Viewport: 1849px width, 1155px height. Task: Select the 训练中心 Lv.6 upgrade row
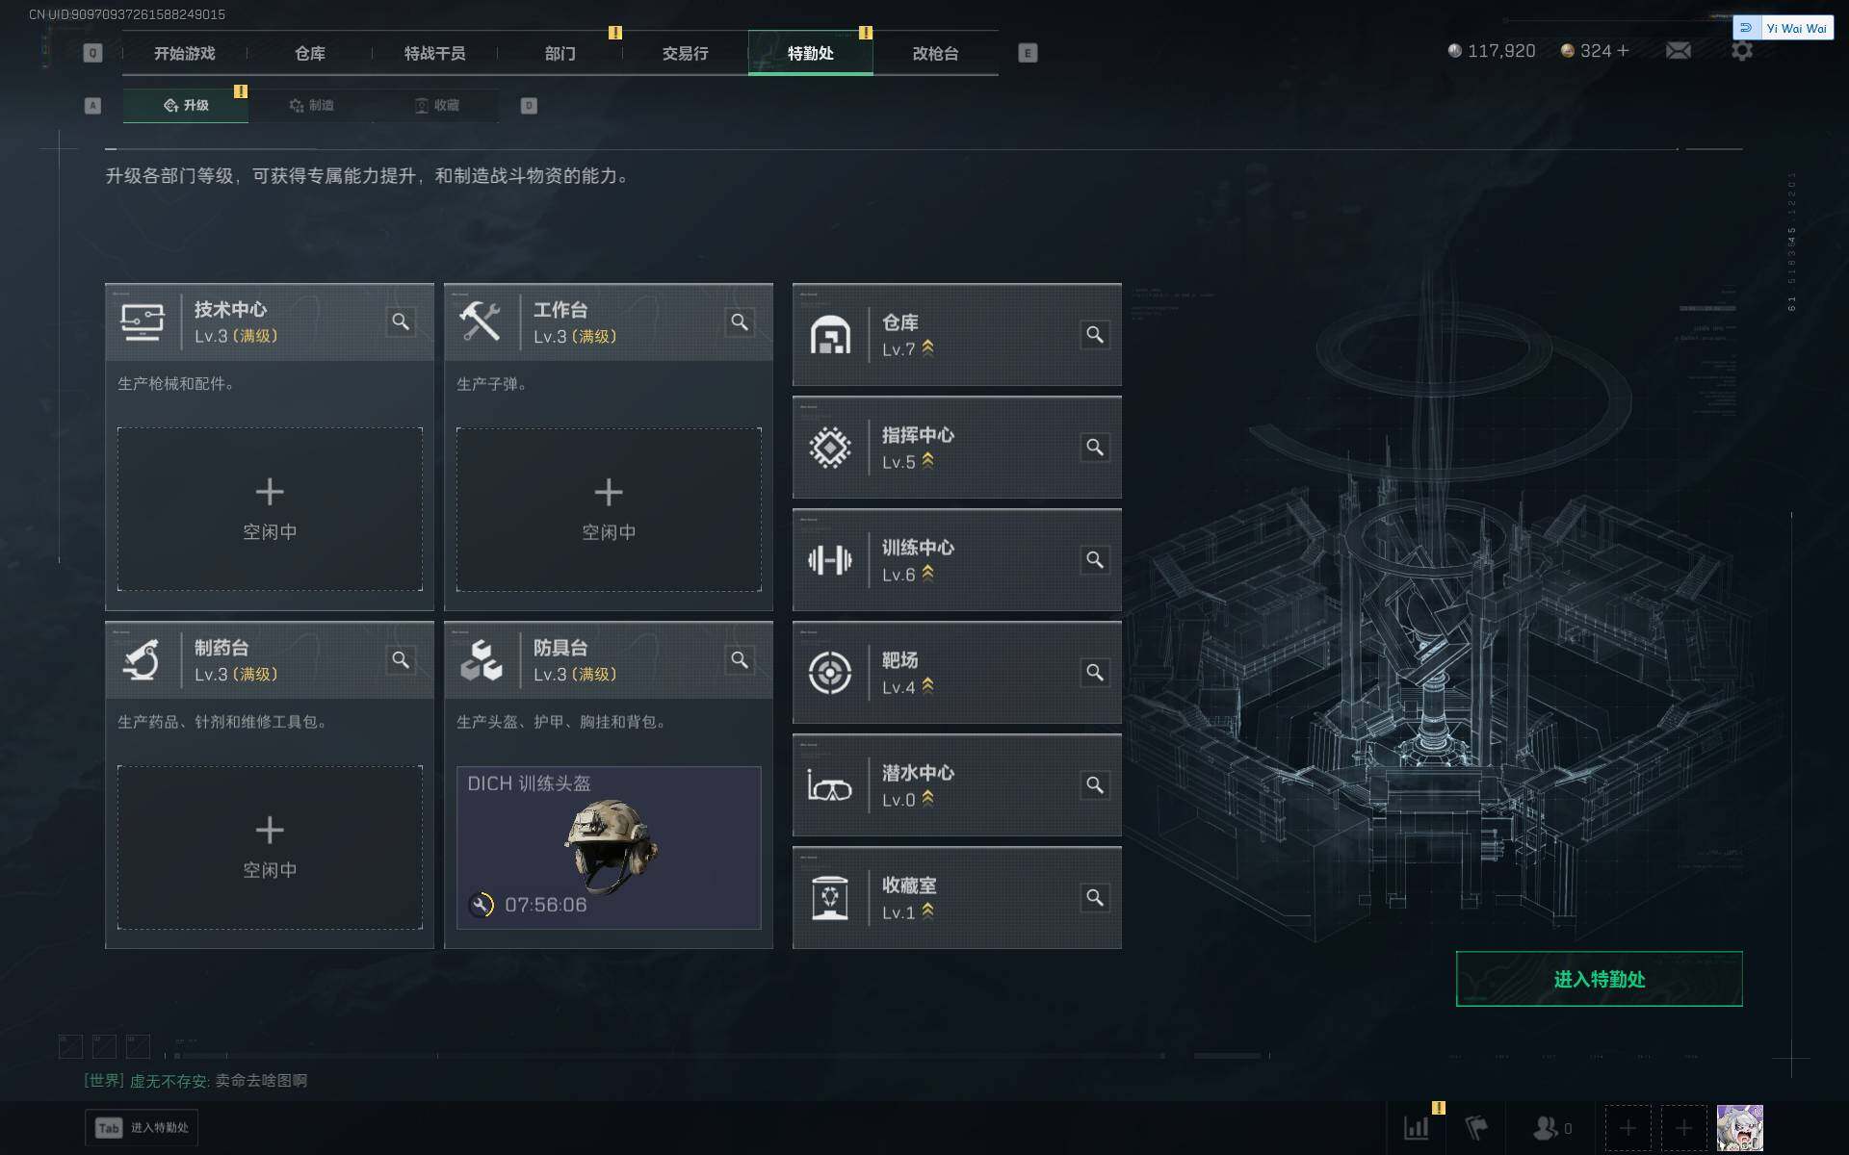click(956, 560)
